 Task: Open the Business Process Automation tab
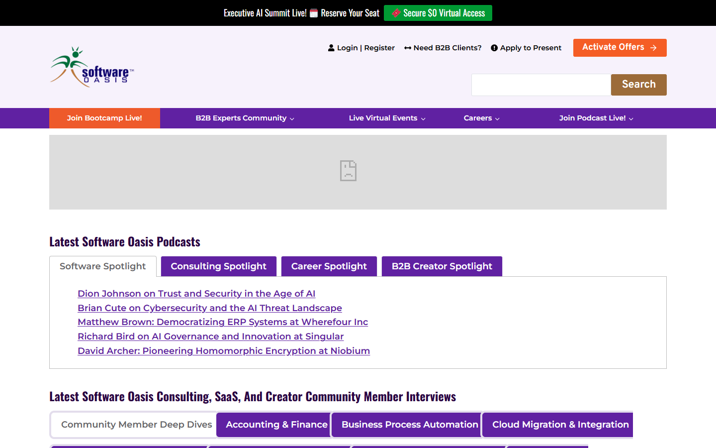(x=407, y=425)
